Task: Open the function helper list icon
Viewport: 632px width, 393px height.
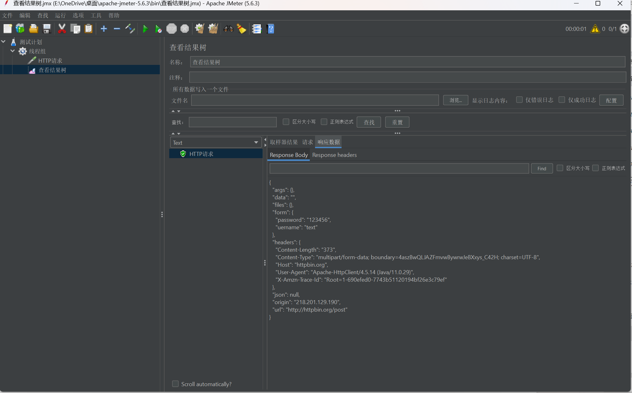Action: pyautogui.click(x=257, y=29)
